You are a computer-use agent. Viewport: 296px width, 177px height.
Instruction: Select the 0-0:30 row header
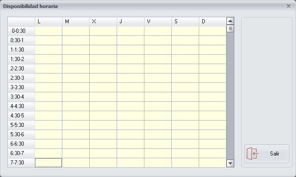(x=21, y=31)
